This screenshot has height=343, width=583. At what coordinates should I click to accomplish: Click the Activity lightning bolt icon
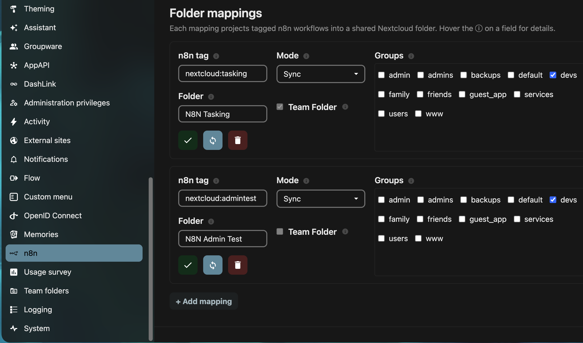[13, 122]
